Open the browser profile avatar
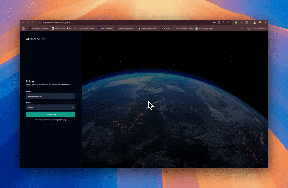 (x=260, y=23)
